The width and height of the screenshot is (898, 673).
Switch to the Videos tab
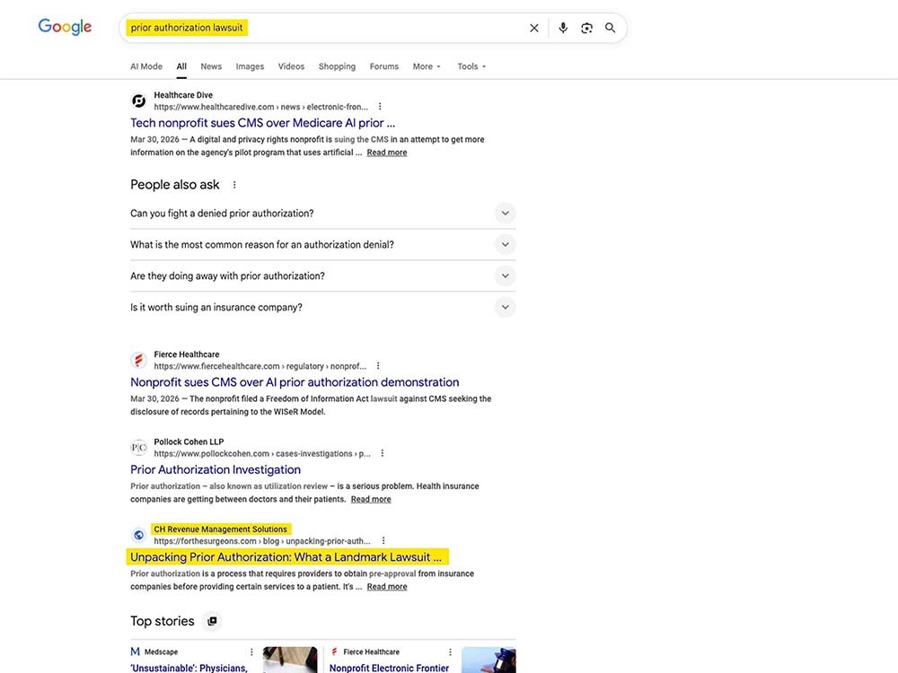291,66
